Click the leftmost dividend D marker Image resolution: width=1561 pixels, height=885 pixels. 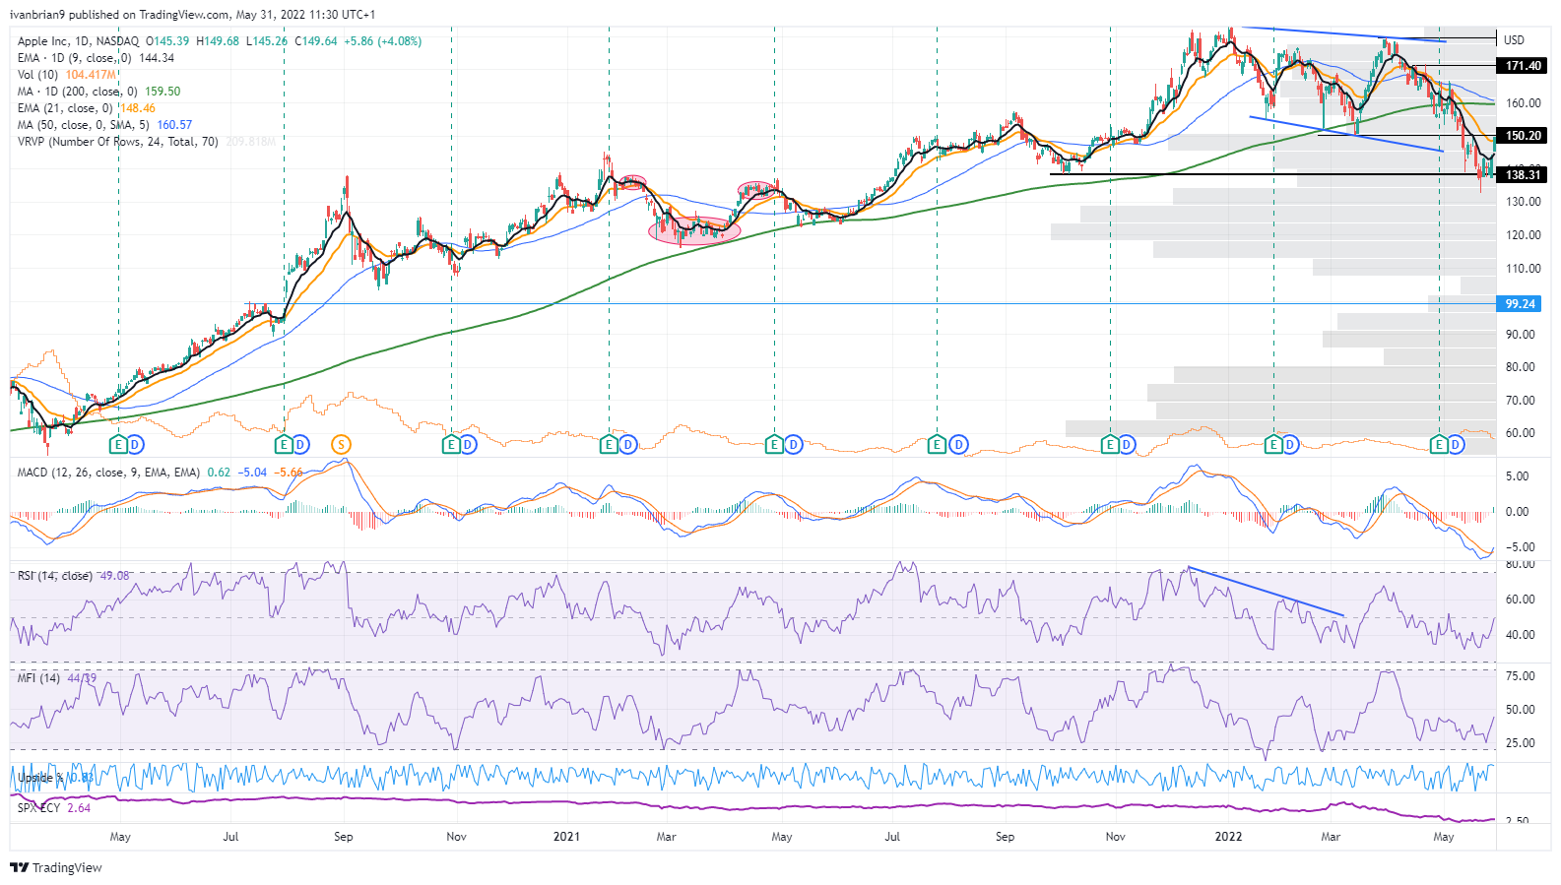(136, 445)
